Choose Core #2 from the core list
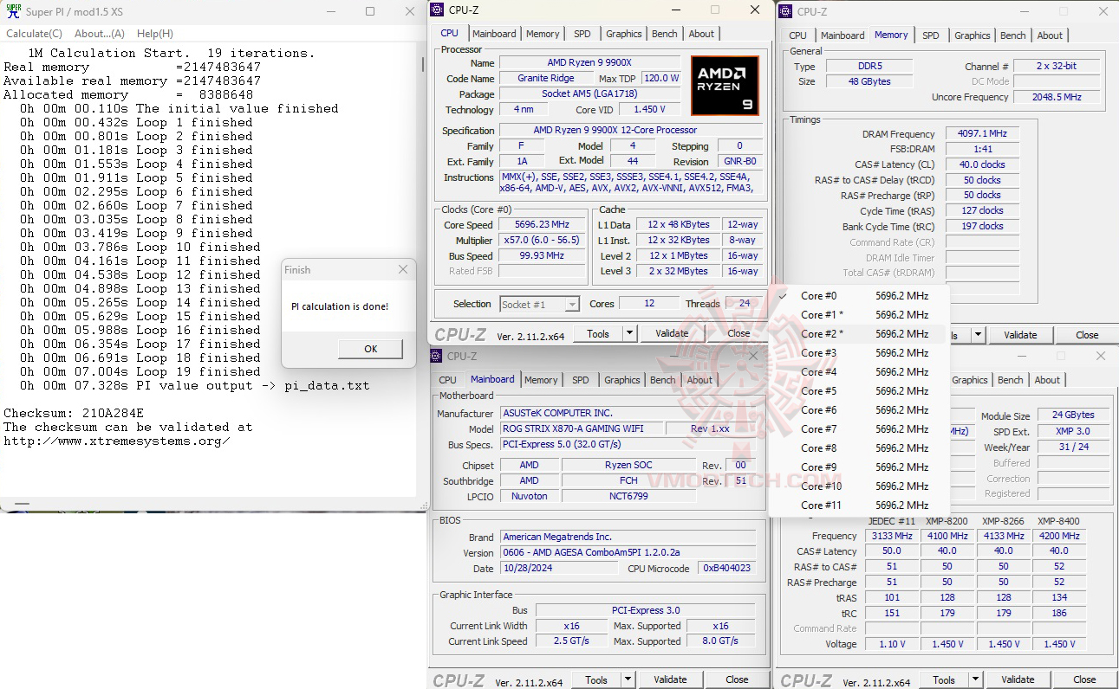The width and height of the screenshot is (1119, 689). [859, 334]
